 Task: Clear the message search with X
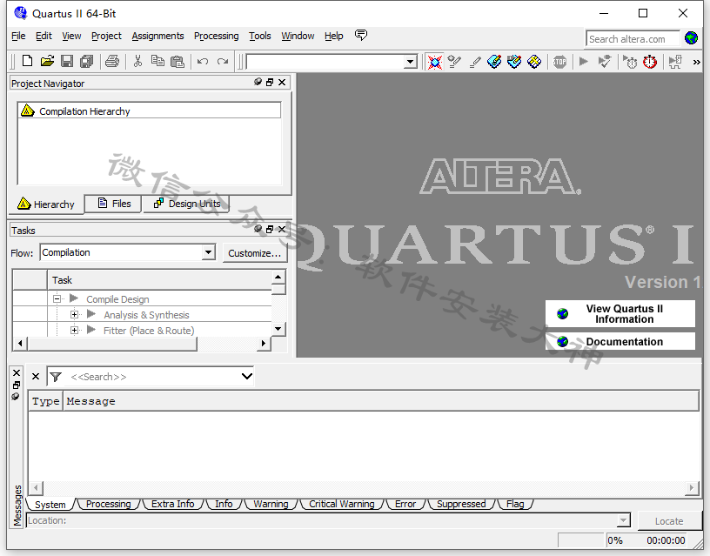click(x=36, y=377)
